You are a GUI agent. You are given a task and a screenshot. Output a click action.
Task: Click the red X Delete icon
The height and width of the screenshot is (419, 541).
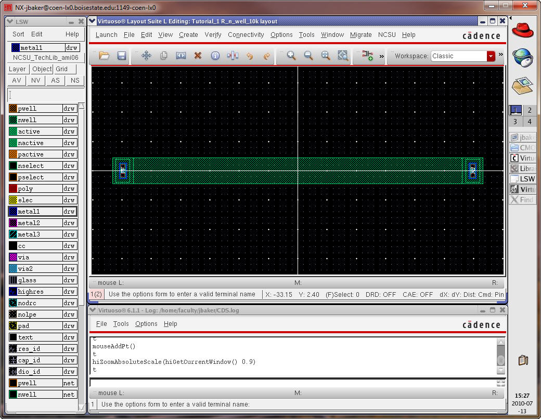pos(198,56)
